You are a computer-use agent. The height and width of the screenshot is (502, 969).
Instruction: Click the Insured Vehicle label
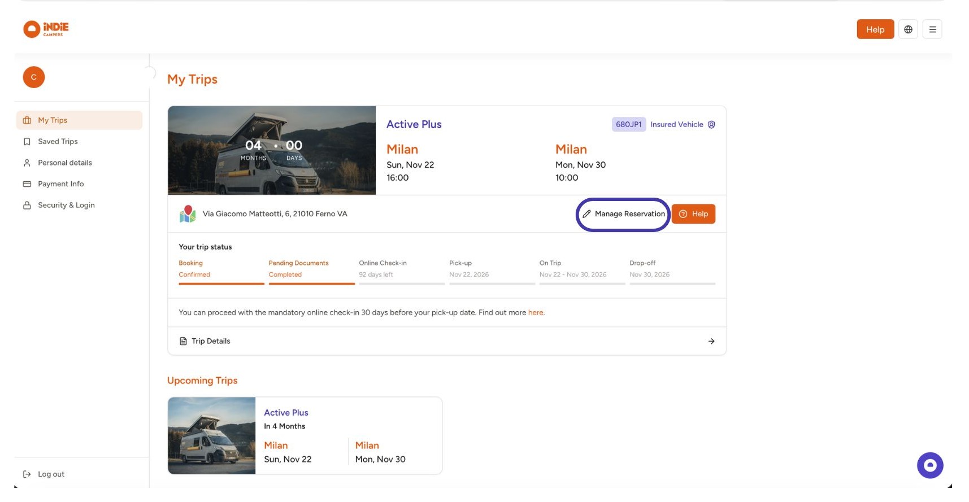(x=676, y=124)
